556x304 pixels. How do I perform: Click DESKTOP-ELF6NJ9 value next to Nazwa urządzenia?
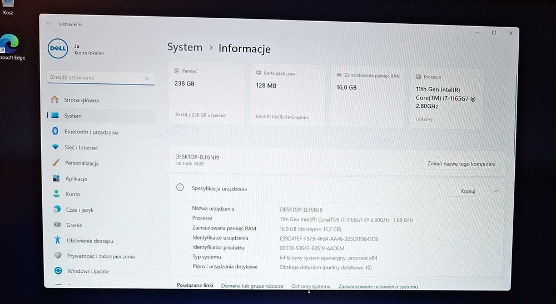click(301, 210)
